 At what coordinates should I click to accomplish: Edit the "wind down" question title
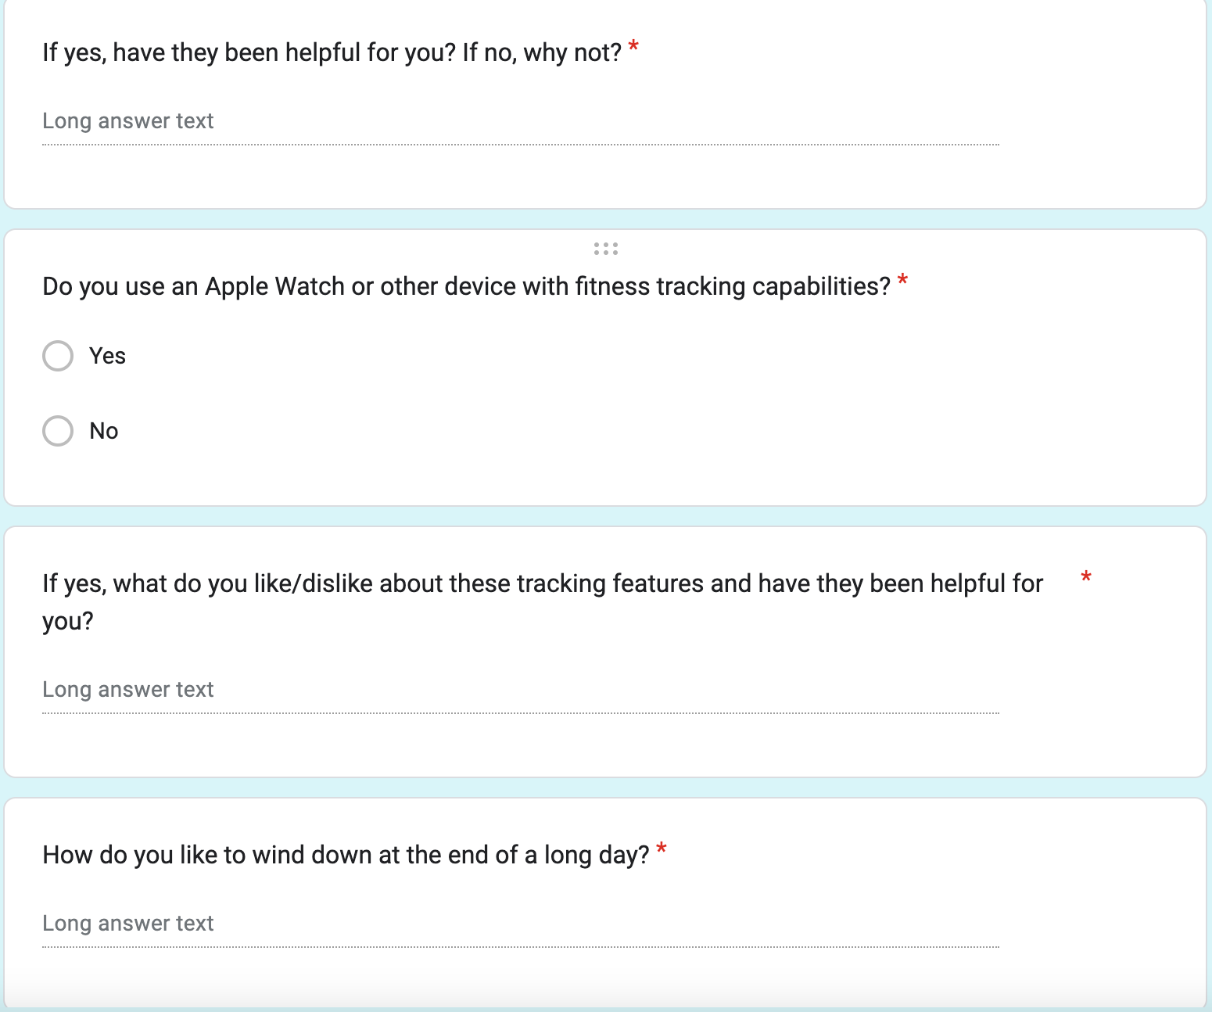tap(346, 855)
